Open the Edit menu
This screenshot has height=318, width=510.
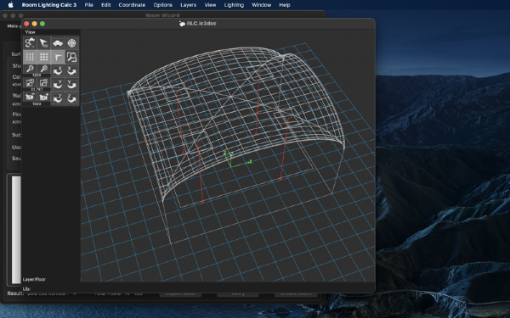pos(105,5)
